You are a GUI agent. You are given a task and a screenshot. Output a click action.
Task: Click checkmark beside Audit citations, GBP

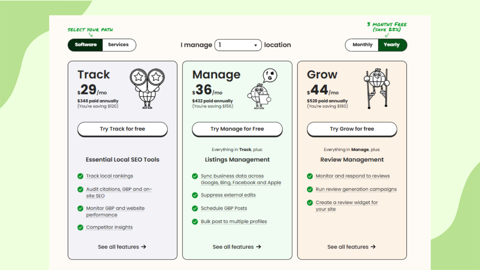tap(80, 189)
